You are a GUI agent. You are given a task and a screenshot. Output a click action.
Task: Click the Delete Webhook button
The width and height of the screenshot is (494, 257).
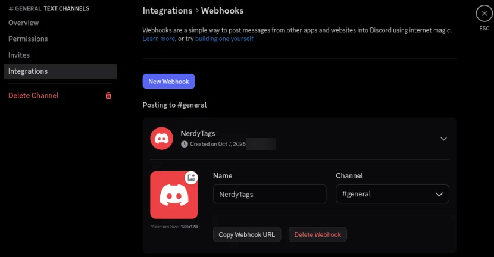[x=318, y=234]
